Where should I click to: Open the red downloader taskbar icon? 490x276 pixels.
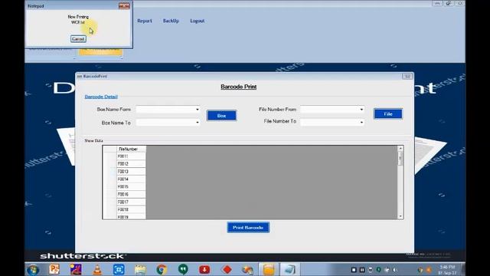pos(204,269)
